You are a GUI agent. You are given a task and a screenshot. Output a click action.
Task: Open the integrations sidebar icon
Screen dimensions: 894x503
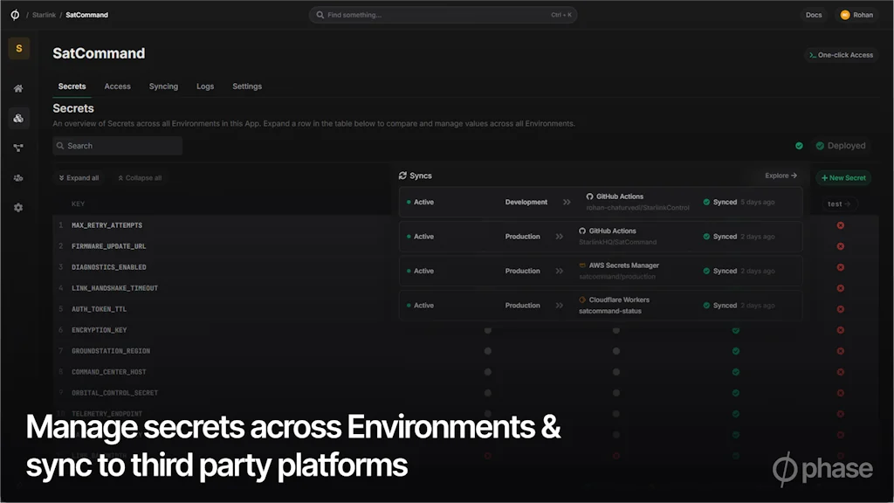pos(18,148)
